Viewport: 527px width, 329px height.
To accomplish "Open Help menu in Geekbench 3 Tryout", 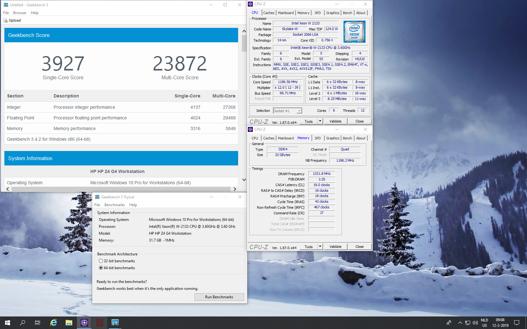I will point(133,205).
